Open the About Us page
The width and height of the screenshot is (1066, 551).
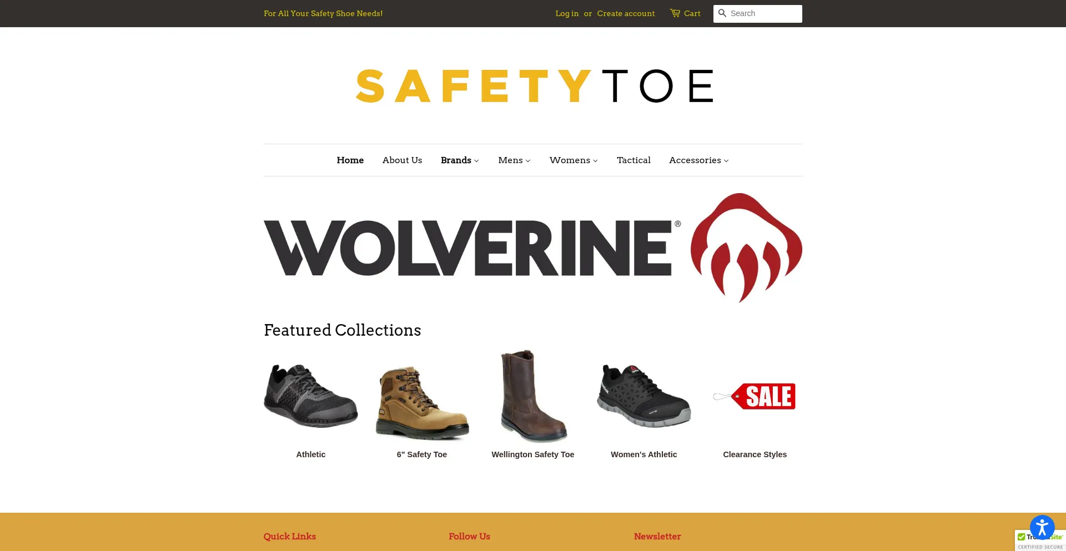[x=402, y=160]
